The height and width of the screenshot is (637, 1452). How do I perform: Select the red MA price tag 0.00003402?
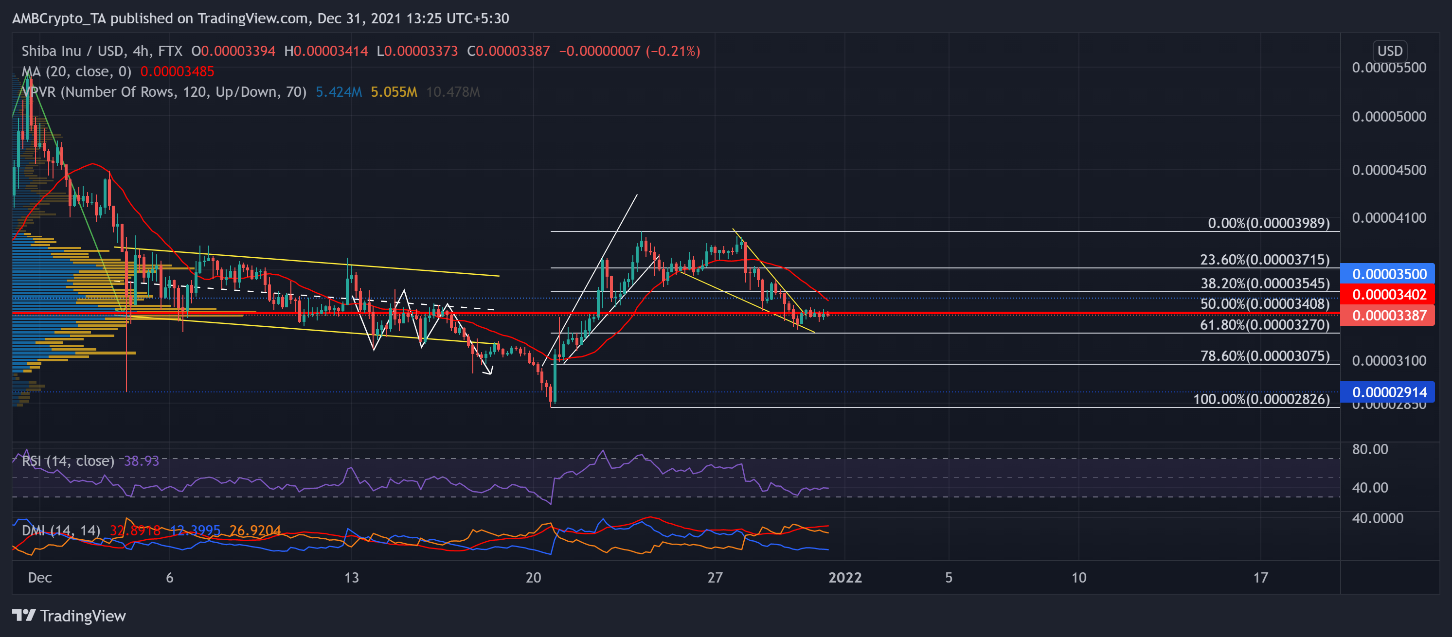tap(1388, 294)
